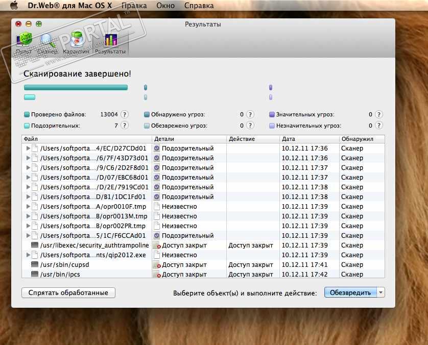428x345 pixels.
Task: Open the Apple menu
Action: point(14,5)
